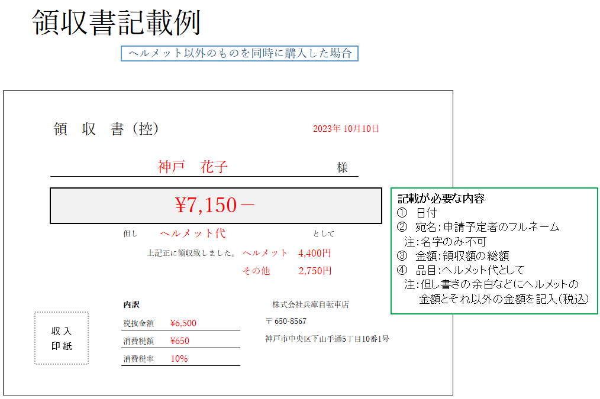Click the 記載が必要な内容 heading in green box

click(x=441, y=199)
